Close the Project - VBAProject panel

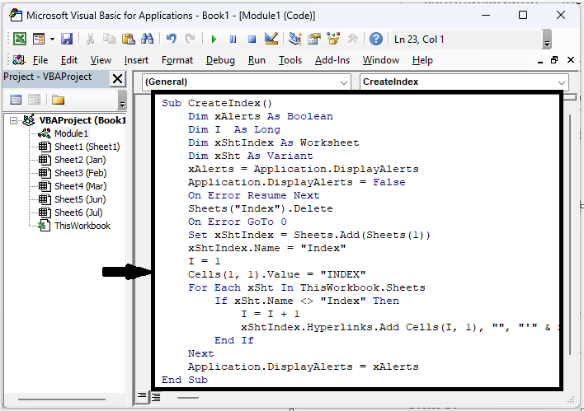pyautogui.click(x=117, y=79)
